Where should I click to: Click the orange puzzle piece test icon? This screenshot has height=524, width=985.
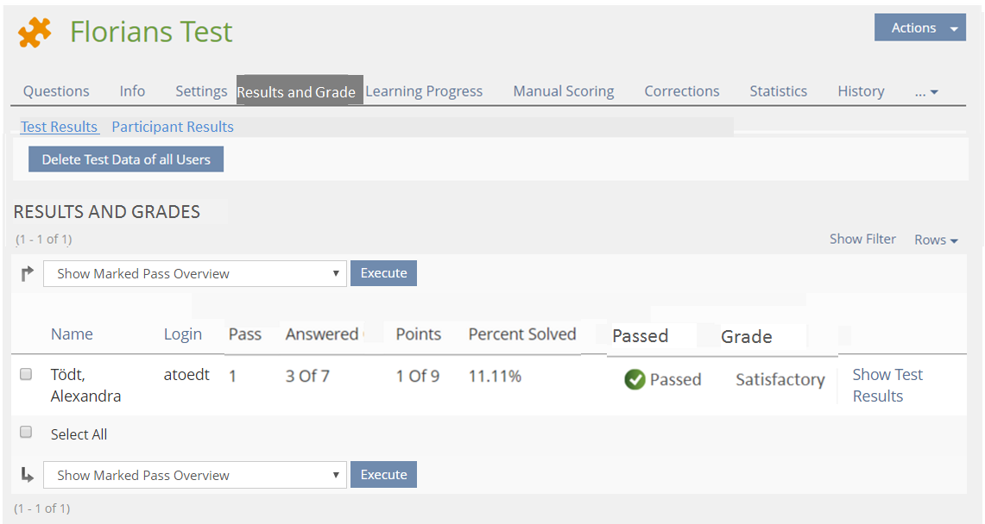pos(35,33)
